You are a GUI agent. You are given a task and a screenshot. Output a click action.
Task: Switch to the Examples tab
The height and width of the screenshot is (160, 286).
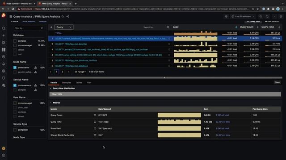[66, 83]
